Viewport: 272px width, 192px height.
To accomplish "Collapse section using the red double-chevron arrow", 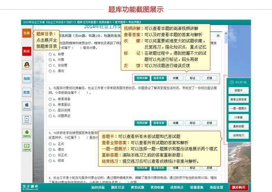I will tap(218, 35).
